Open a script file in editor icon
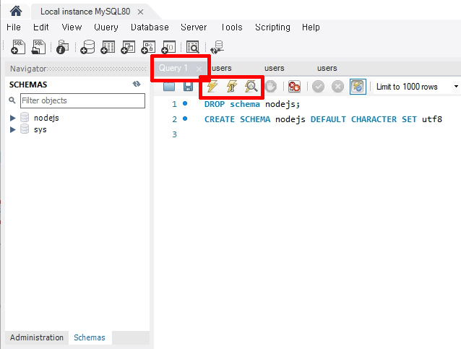The image size is (461, 349). (x=169, y=87)
